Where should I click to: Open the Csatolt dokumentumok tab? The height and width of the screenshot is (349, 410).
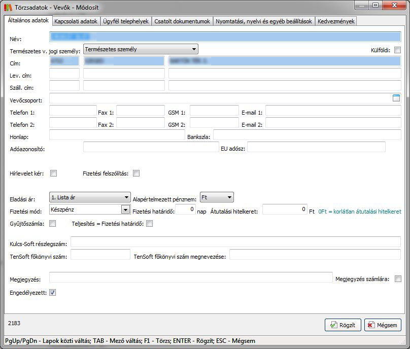[x=182, y=21]
